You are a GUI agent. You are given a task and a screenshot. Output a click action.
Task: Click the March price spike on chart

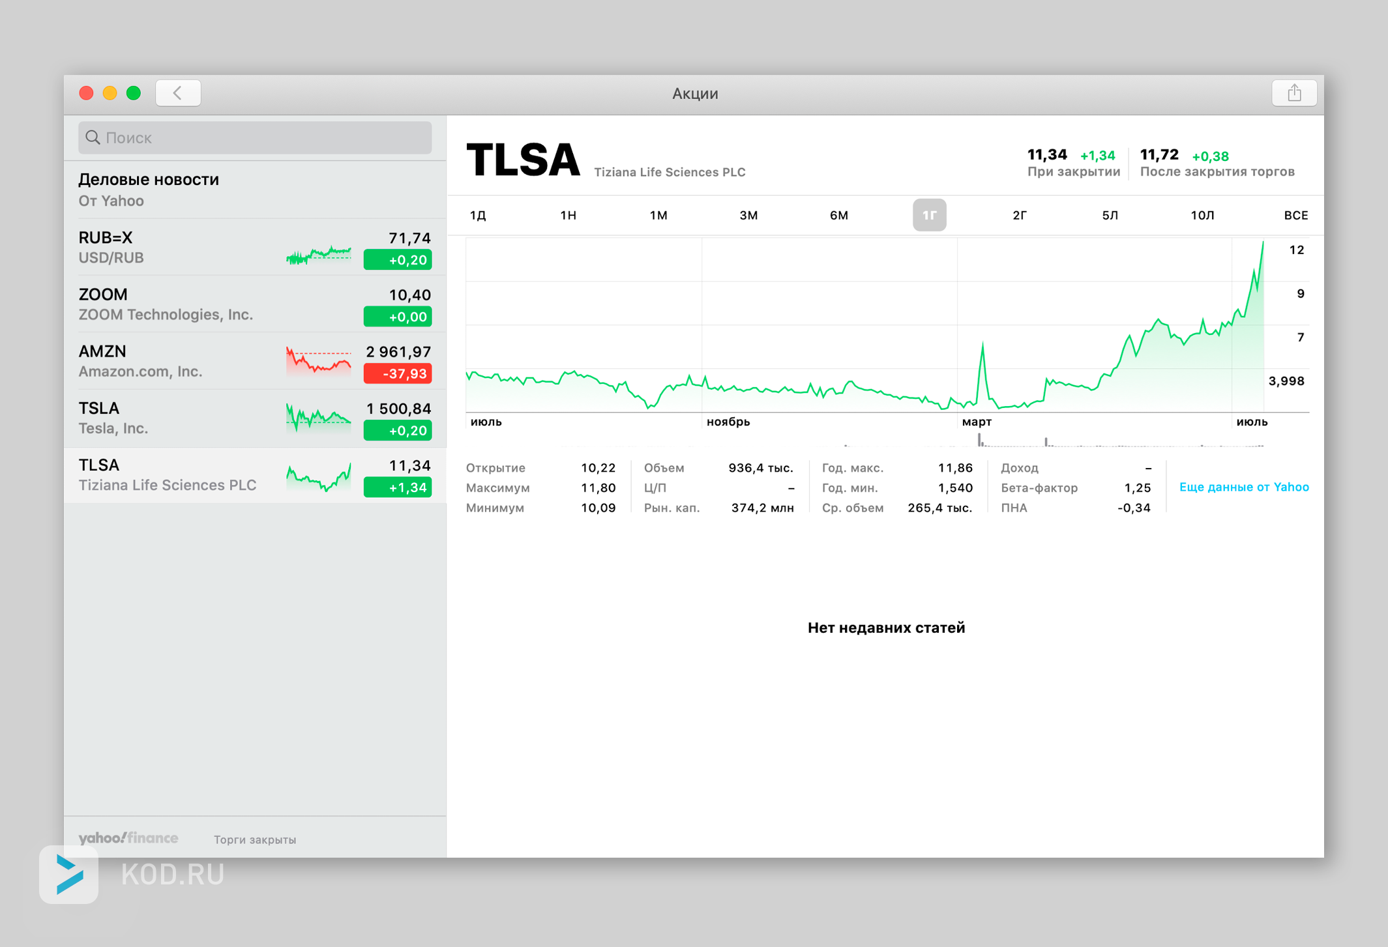pyautogui.click(x=982, y=345)
